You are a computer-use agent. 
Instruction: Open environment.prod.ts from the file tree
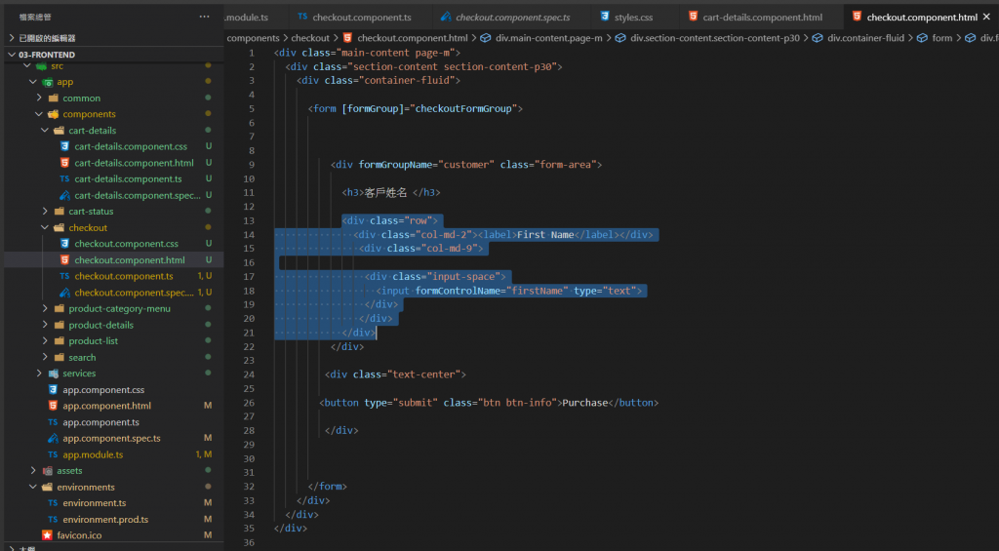(x=105, y=519)
